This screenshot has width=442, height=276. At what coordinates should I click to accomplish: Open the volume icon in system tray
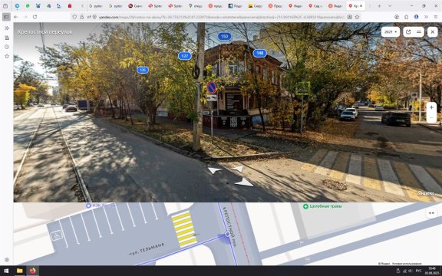pos(410,271)
